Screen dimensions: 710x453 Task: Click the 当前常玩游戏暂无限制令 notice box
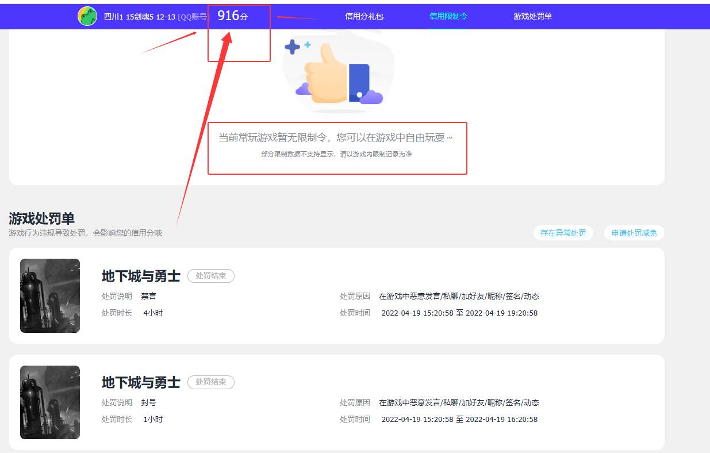(x=337, y=147)
